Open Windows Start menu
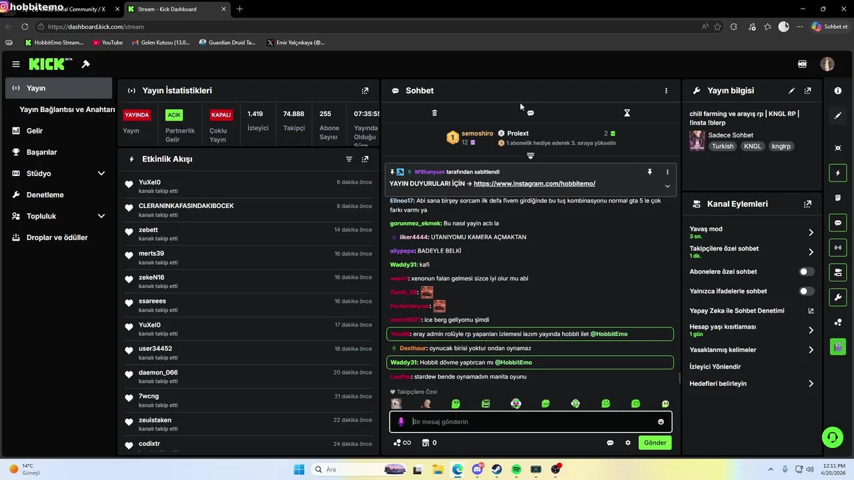854x480 pixels. [299, 469]
